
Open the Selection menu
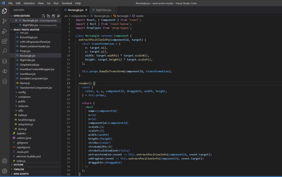coord(29,3)
